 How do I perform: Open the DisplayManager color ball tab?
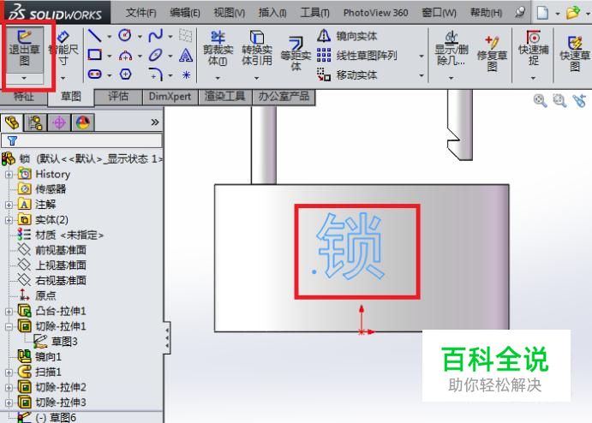[x=83, y=122]
